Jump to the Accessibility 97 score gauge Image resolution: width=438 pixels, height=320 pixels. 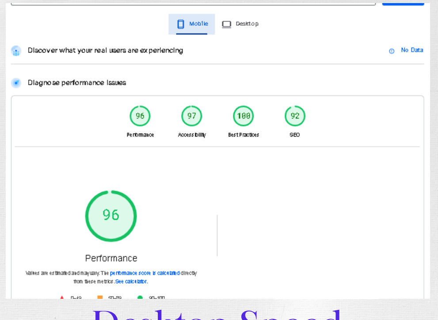pyautogui.click(x=192, y=116)
